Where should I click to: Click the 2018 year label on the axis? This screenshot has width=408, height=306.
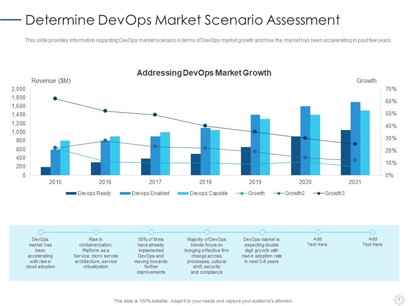(x=205, y=182)
